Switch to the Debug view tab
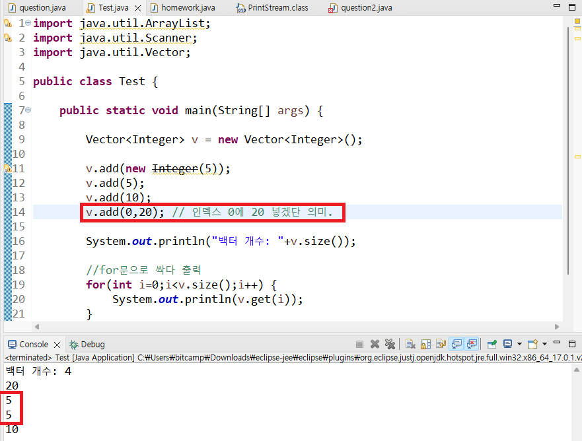This screenshot has width=582, height=441. pyautogui.click(x=87, y=344)
